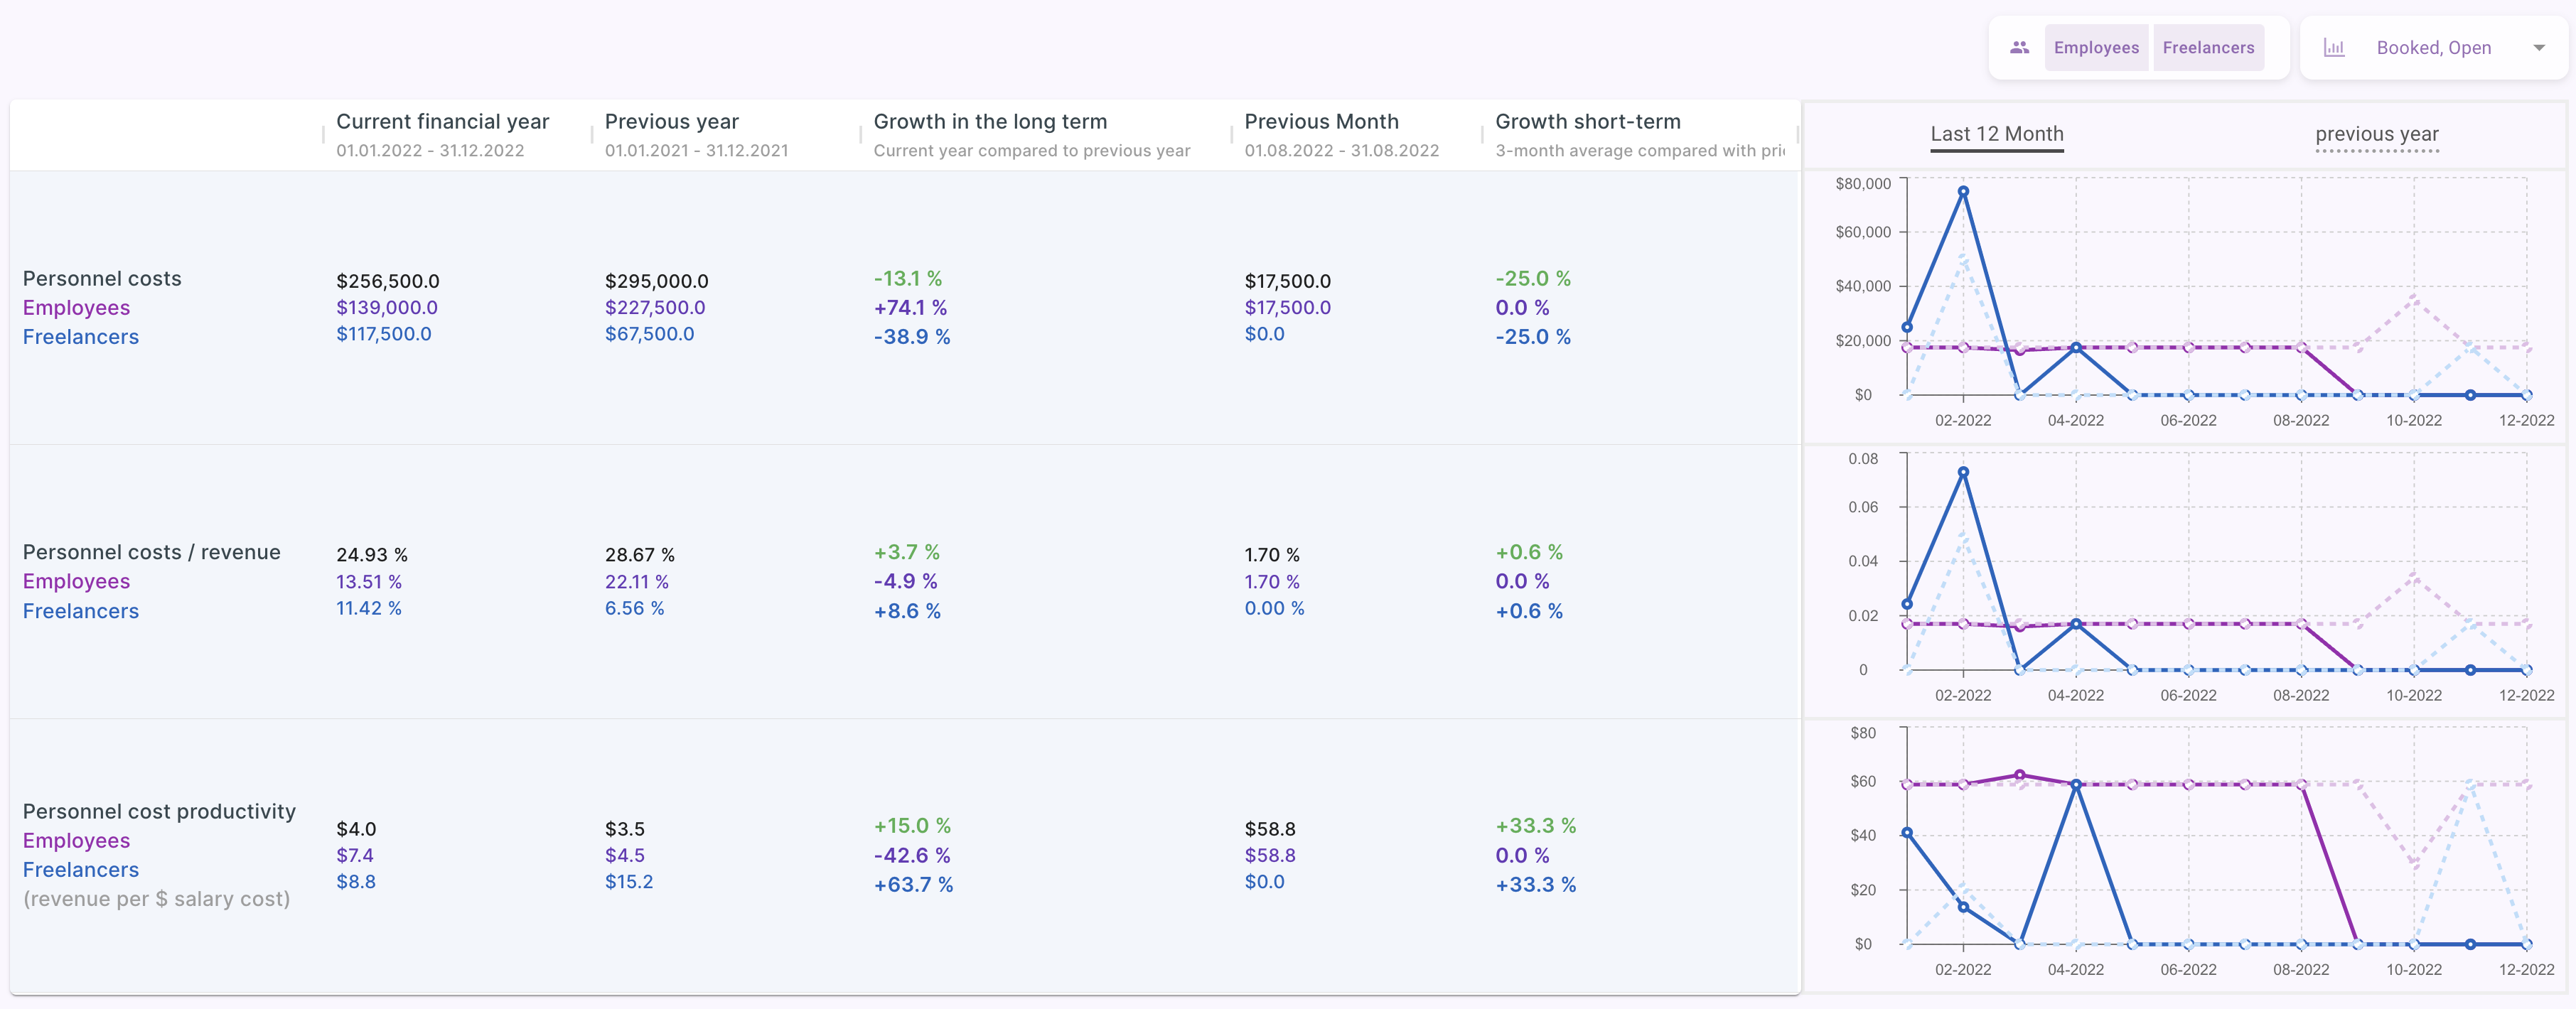
Task: Click the 04-2022 point on the productivity chart
Action: click(x=2076, y=785)
